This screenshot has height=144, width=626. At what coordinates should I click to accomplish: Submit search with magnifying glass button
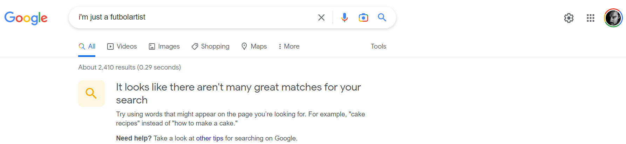click(382, 17)
